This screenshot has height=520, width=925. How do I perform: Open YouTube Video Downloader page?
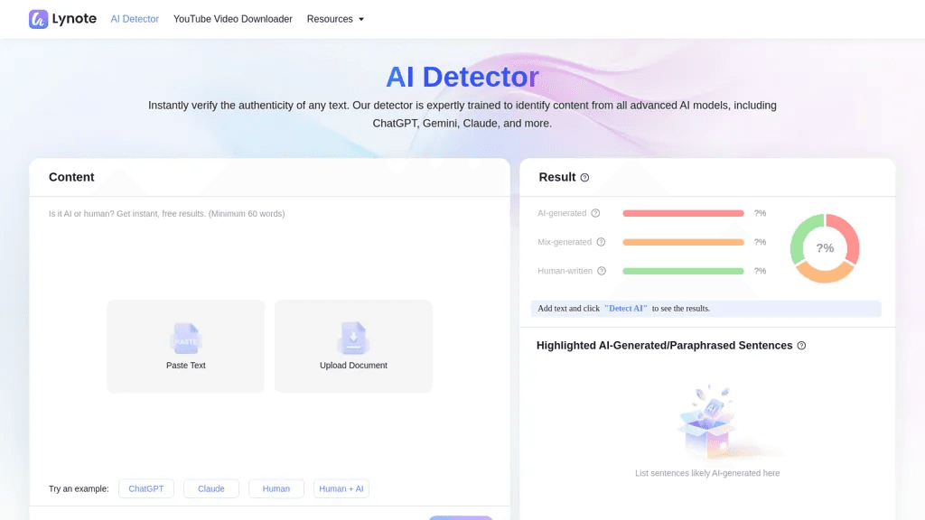[x=232, y=19]
